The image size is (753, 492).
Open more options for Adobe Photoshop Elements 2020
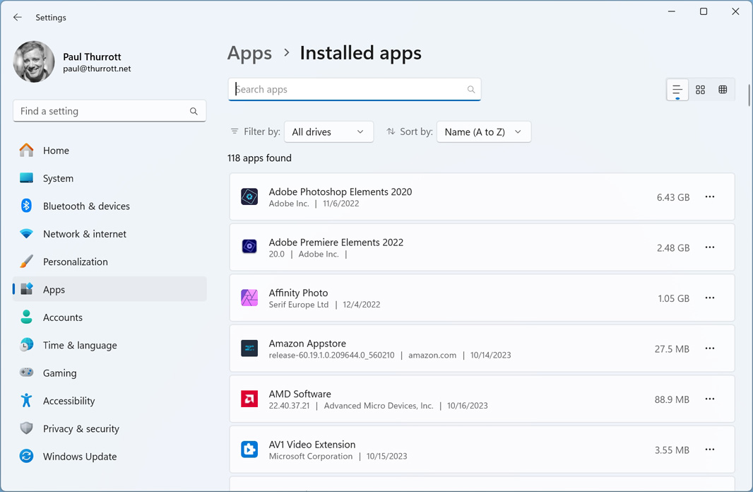pyautogui.click(x=709, y=197)
